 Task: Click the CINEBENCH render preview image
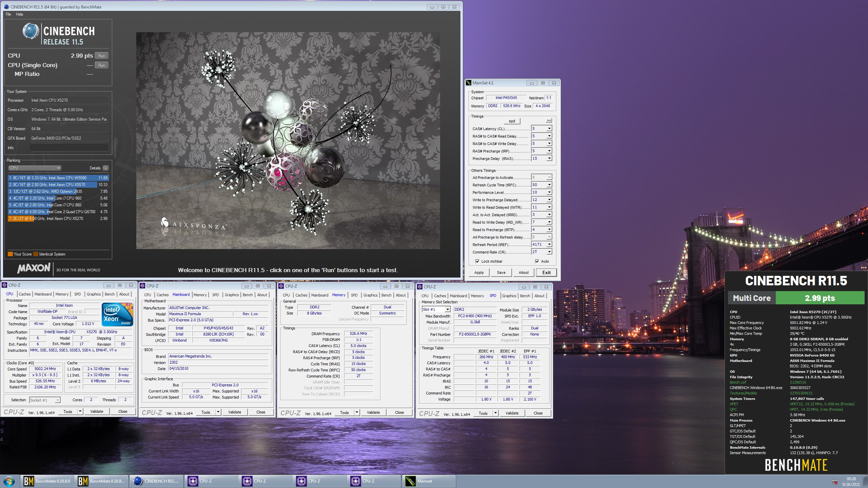tap(288, 141)
